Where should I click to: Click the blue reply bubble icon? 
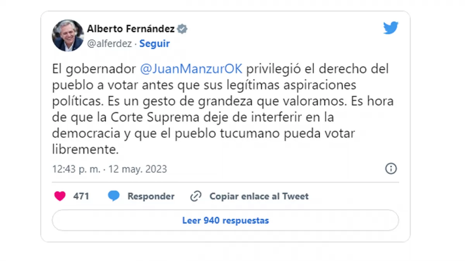114,196
